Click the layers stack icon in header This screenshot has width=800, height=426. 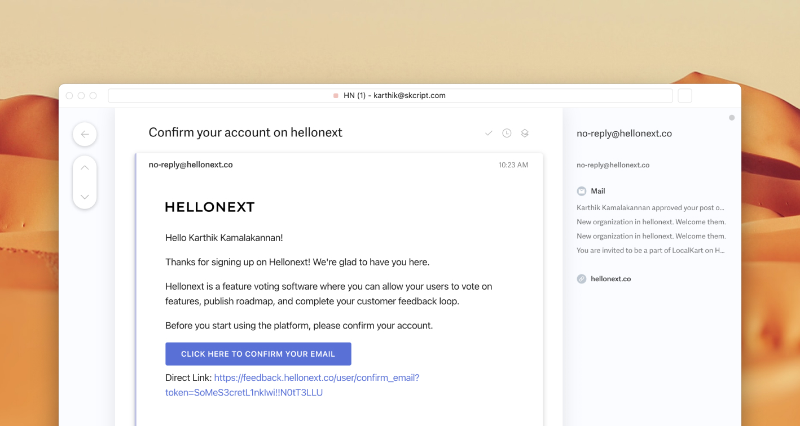coord(525,133)
